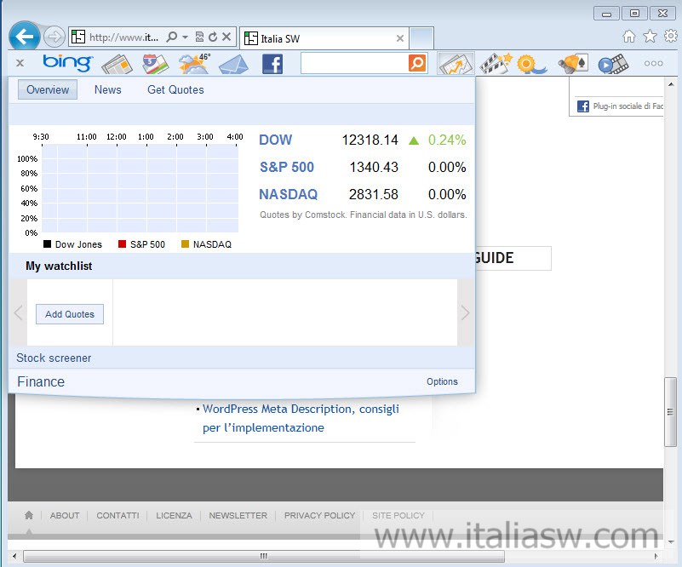Open the LICENZA footer link
The image size is (682, 567).
(x=174, y=516)
